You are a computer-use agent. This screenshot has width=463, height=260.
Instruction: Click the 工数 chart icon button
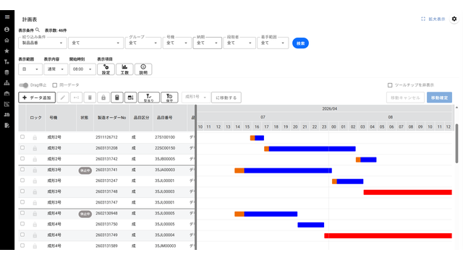coord(124,69)
